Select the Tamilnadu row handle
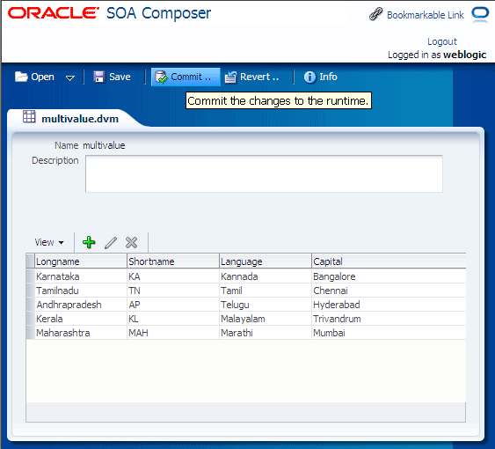 (30, 291)
